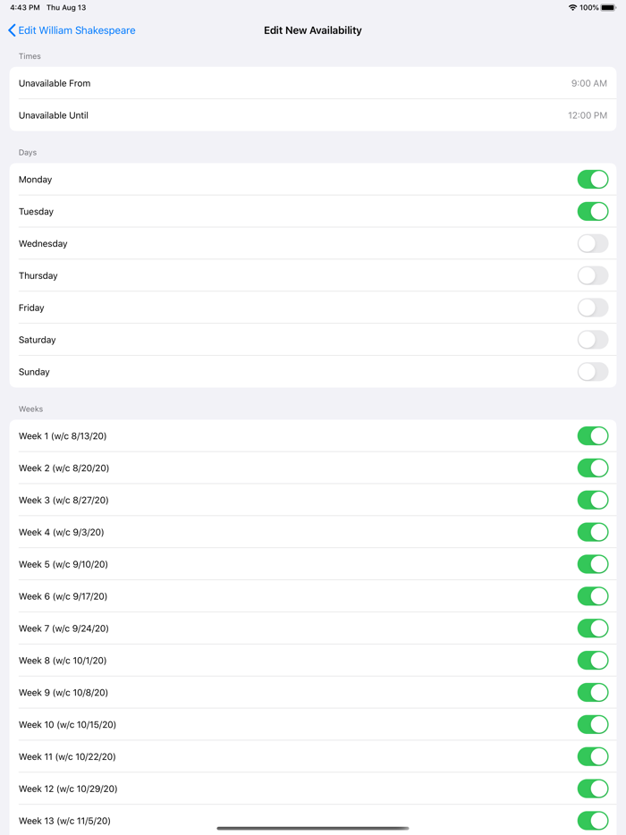Open the Unavailable From time picker
Viewport: 626px width, 835px height.
pos(313,83)
